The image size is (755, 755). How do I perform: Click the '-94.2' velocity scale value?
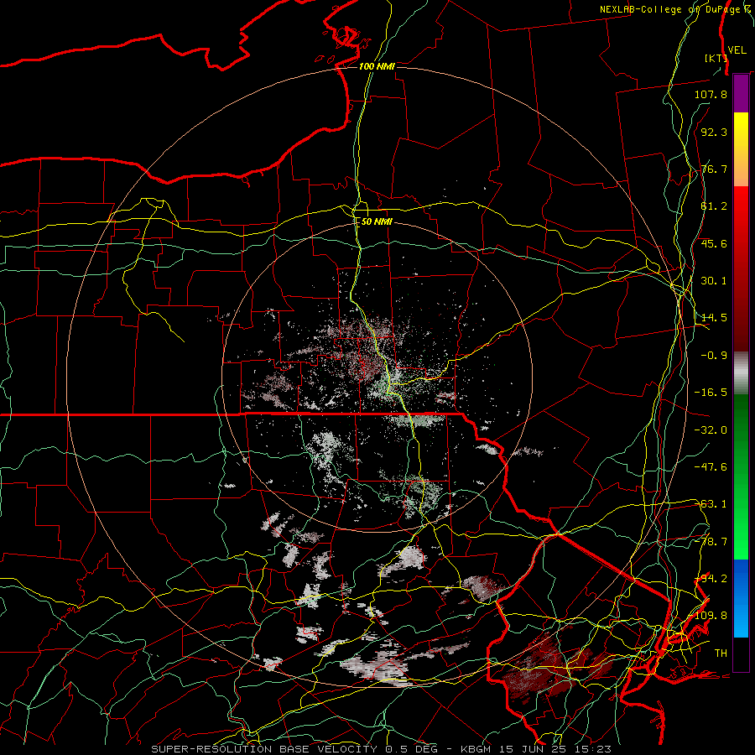tap(711, 579)
